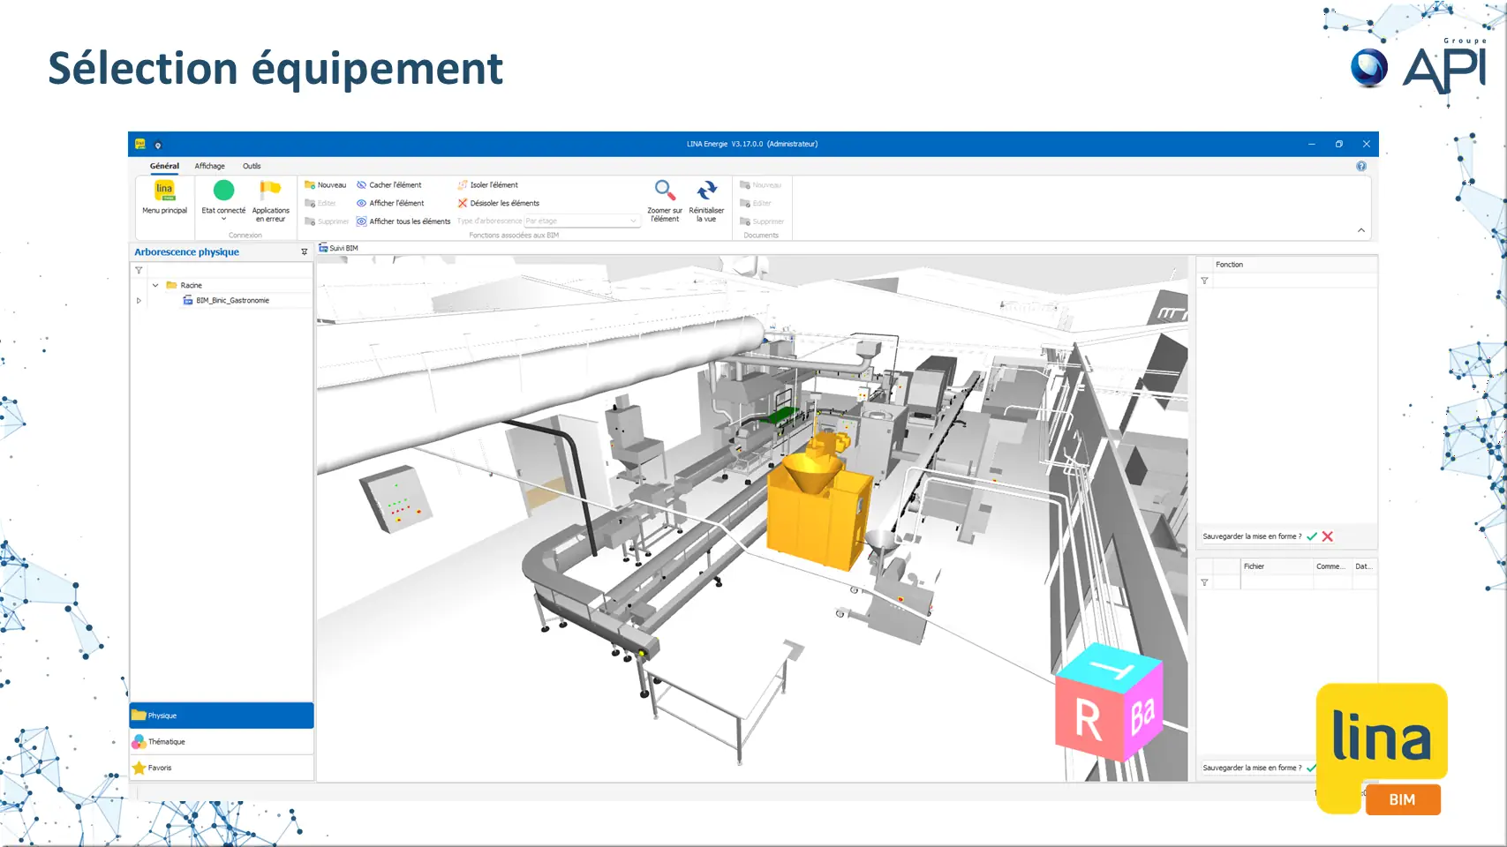Click the 3D orientation cube
This screenshot has height=847, width=1507.
pos(1109,703)
